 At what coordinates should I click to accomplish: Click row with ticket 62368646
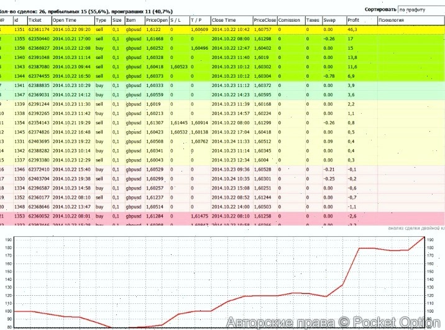coord(39,206)
